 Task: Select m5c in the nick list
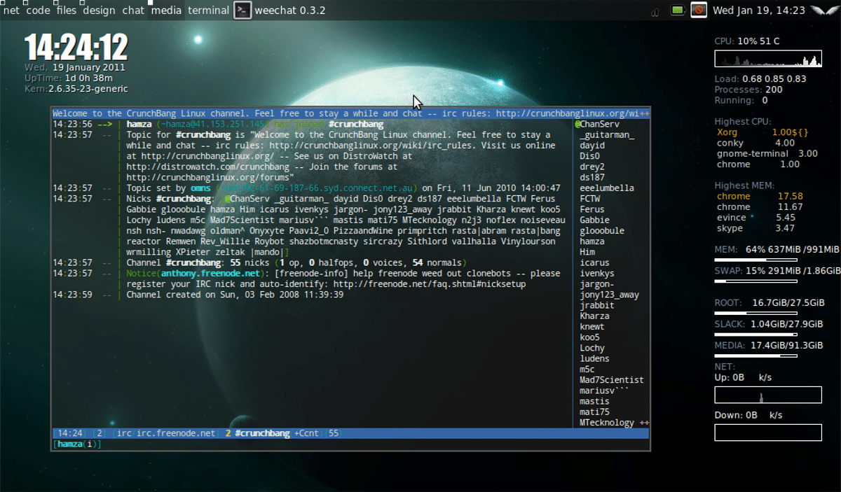tap(587, 370)
